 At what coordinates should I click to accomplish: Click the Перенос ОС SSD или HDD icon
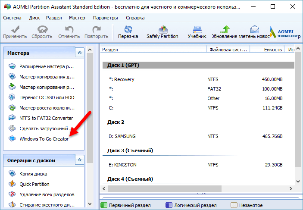pyautogui.click(x=12, y=97)
